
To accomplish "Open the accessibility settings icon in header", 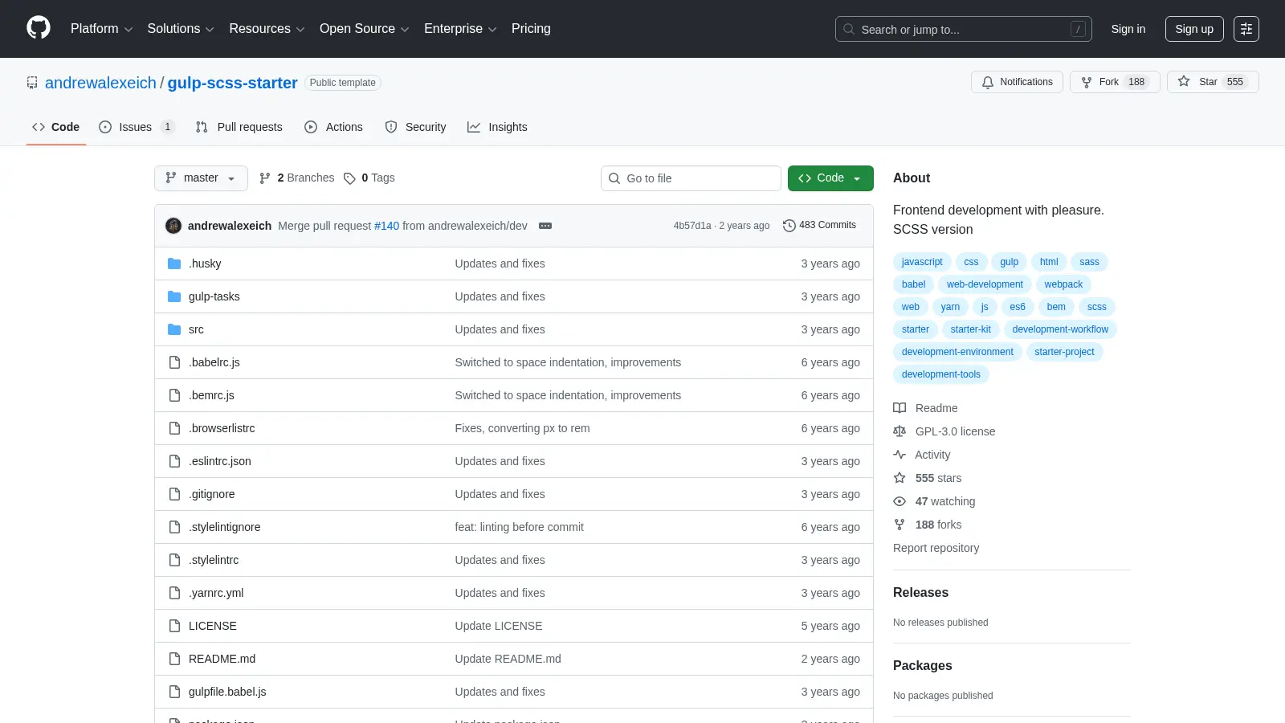I will (x=1246, y=29).
